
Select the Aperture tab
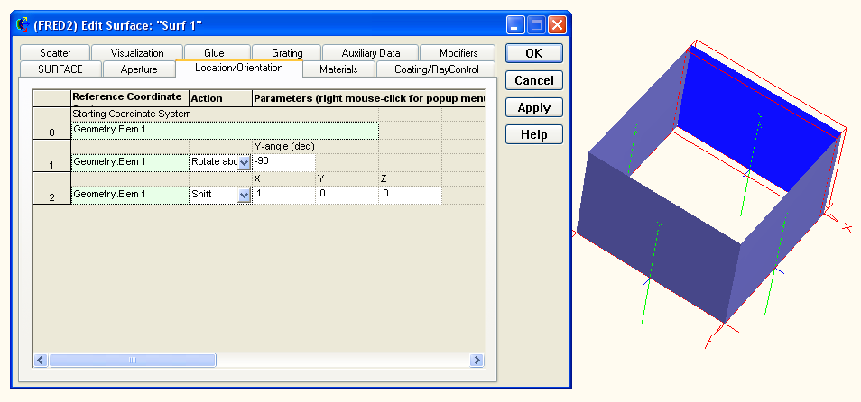point(138,69)
